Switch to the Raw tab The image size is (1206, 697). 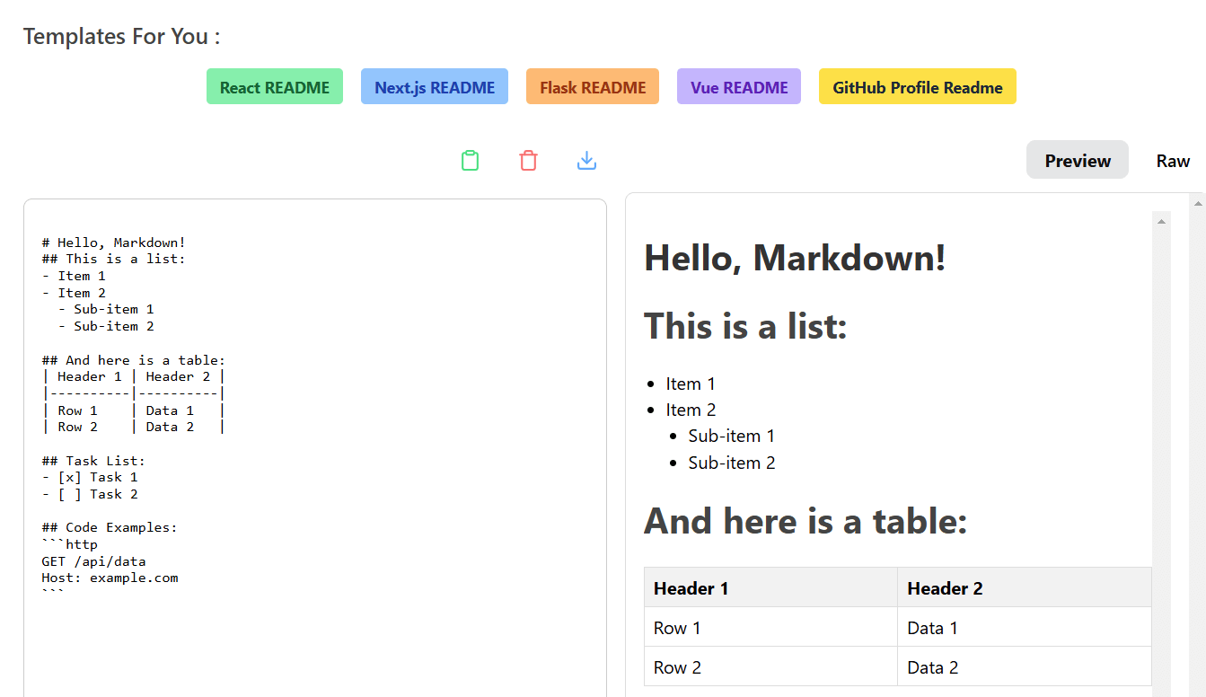tap(1173, 160)
